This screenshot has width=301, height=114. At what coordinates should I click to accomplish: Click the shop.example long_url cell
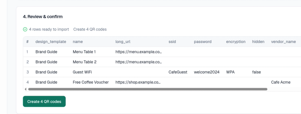[138, 82]
